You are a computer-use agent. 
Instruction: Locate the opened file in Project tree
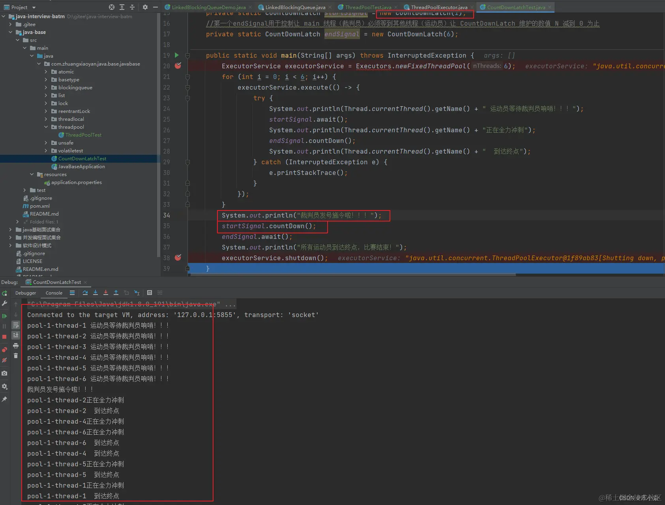(x=112, y=7)
